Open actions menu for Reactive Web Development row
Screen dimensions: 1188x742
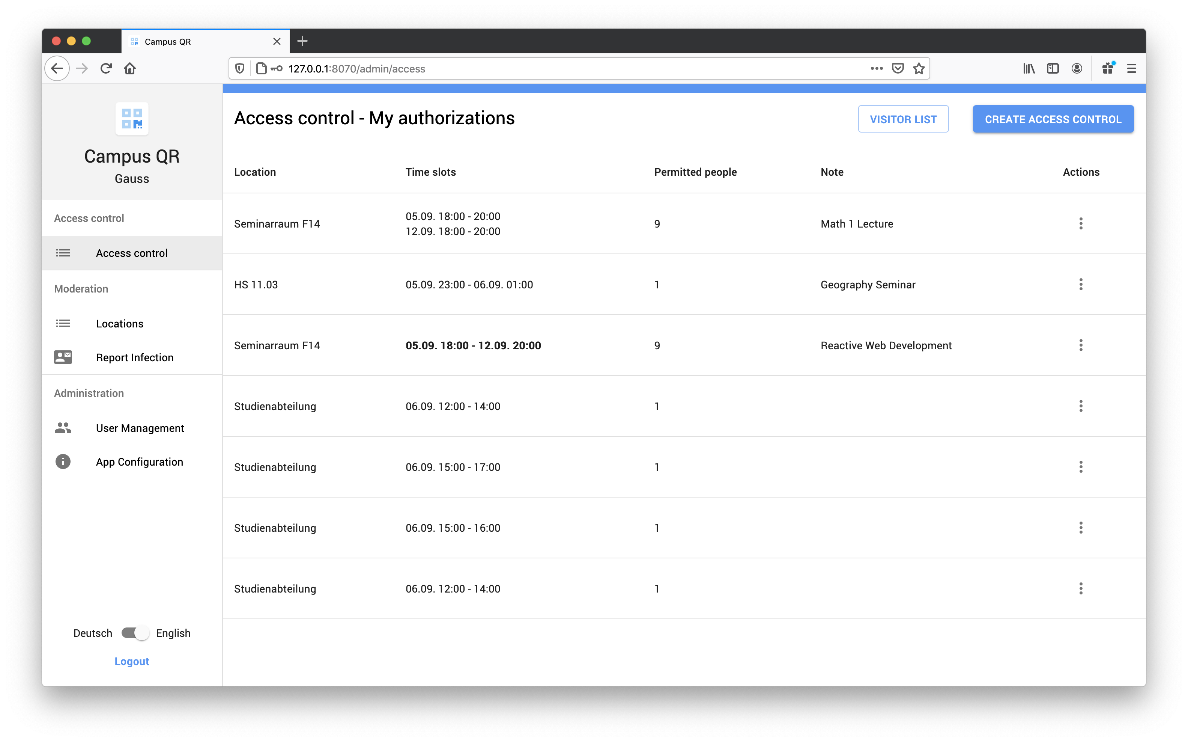pos(1080,345)
